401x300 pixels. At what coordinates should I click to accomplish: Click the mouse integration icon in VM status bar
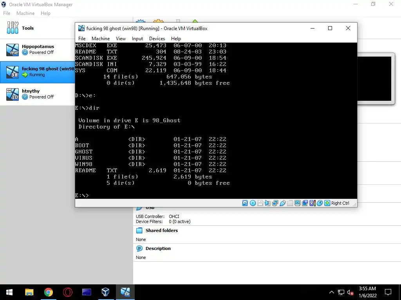click(x=320, y=203)
